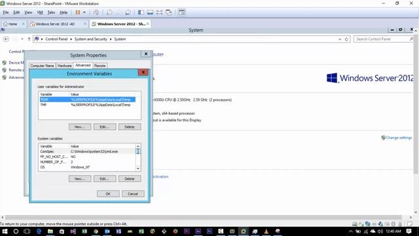Switch to Windows Server 2012 -AD tab

(x=55, y=24)
